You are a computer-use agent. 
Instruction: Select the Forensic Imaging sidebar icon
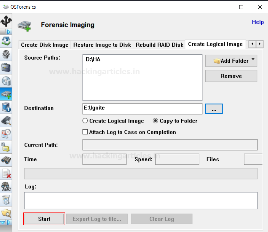[x=6, y=94]
